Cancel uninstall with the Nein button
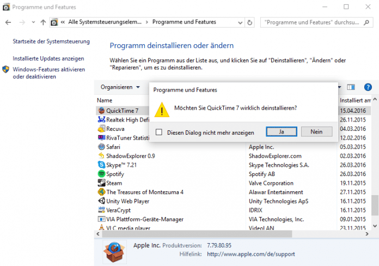 [x=316, y=131]
